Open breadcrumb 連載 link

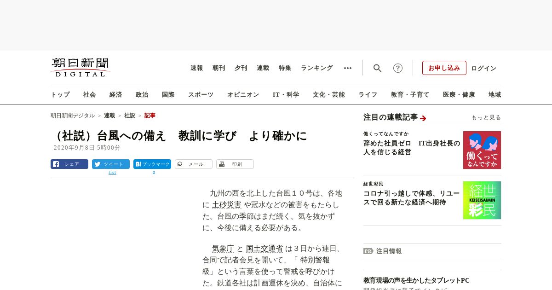109,116
